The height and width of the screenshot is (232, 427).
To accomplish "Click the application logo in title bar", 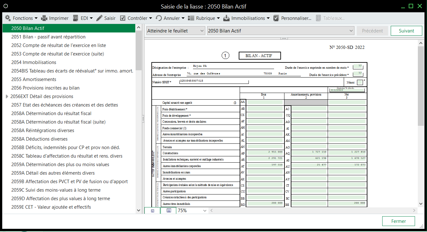I will pyautogui.click(x=5, y=6).
